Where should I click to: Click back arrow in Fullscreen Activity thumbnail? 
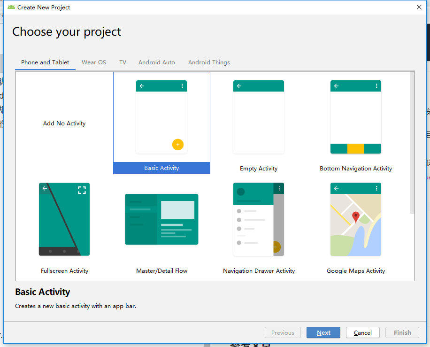pos(45,188)
